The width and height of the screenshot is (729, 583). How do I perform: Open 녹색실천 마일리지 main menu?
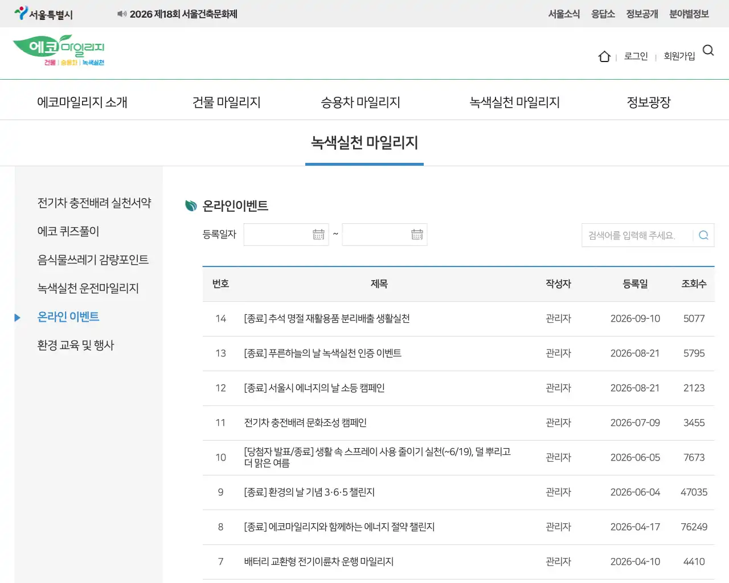(x=514, y=102)
